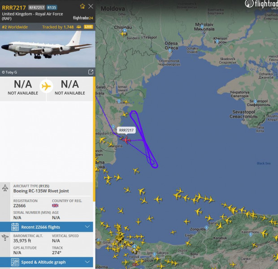Click the yellow panel scrollbar strip
Image resolution: width=278 pixels, height=269 pixels.
94,139
